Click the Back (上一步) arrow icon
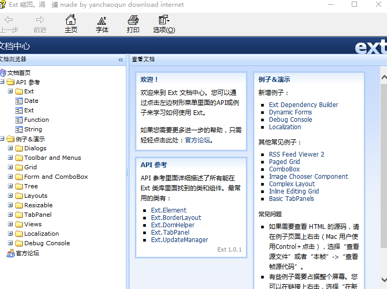 coord(8,21)
